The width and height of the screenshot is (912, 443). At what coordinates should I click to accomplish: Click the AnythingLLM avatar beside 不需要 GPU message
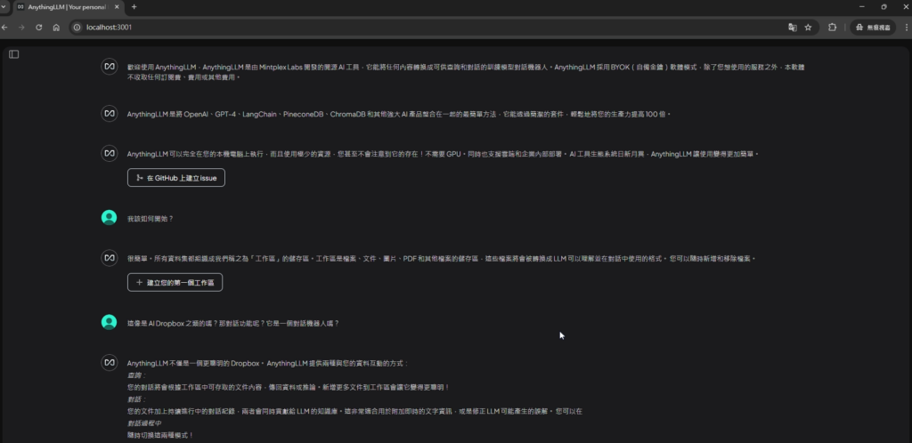109,153
